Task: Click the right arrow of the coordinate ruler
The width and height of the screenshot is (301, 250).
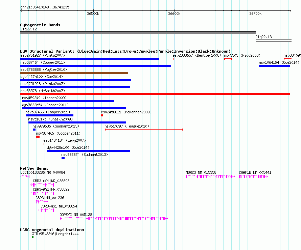Action: 290,10
